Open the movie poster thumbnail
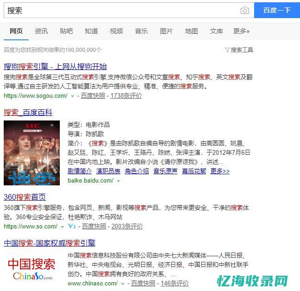Viewport: 300px width, 291px height. coord(32,153)
